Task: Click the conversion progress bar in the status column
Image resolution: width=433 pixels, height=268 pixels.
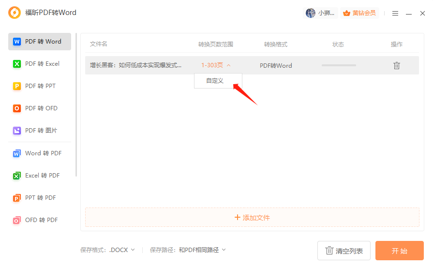Action: 339,65
